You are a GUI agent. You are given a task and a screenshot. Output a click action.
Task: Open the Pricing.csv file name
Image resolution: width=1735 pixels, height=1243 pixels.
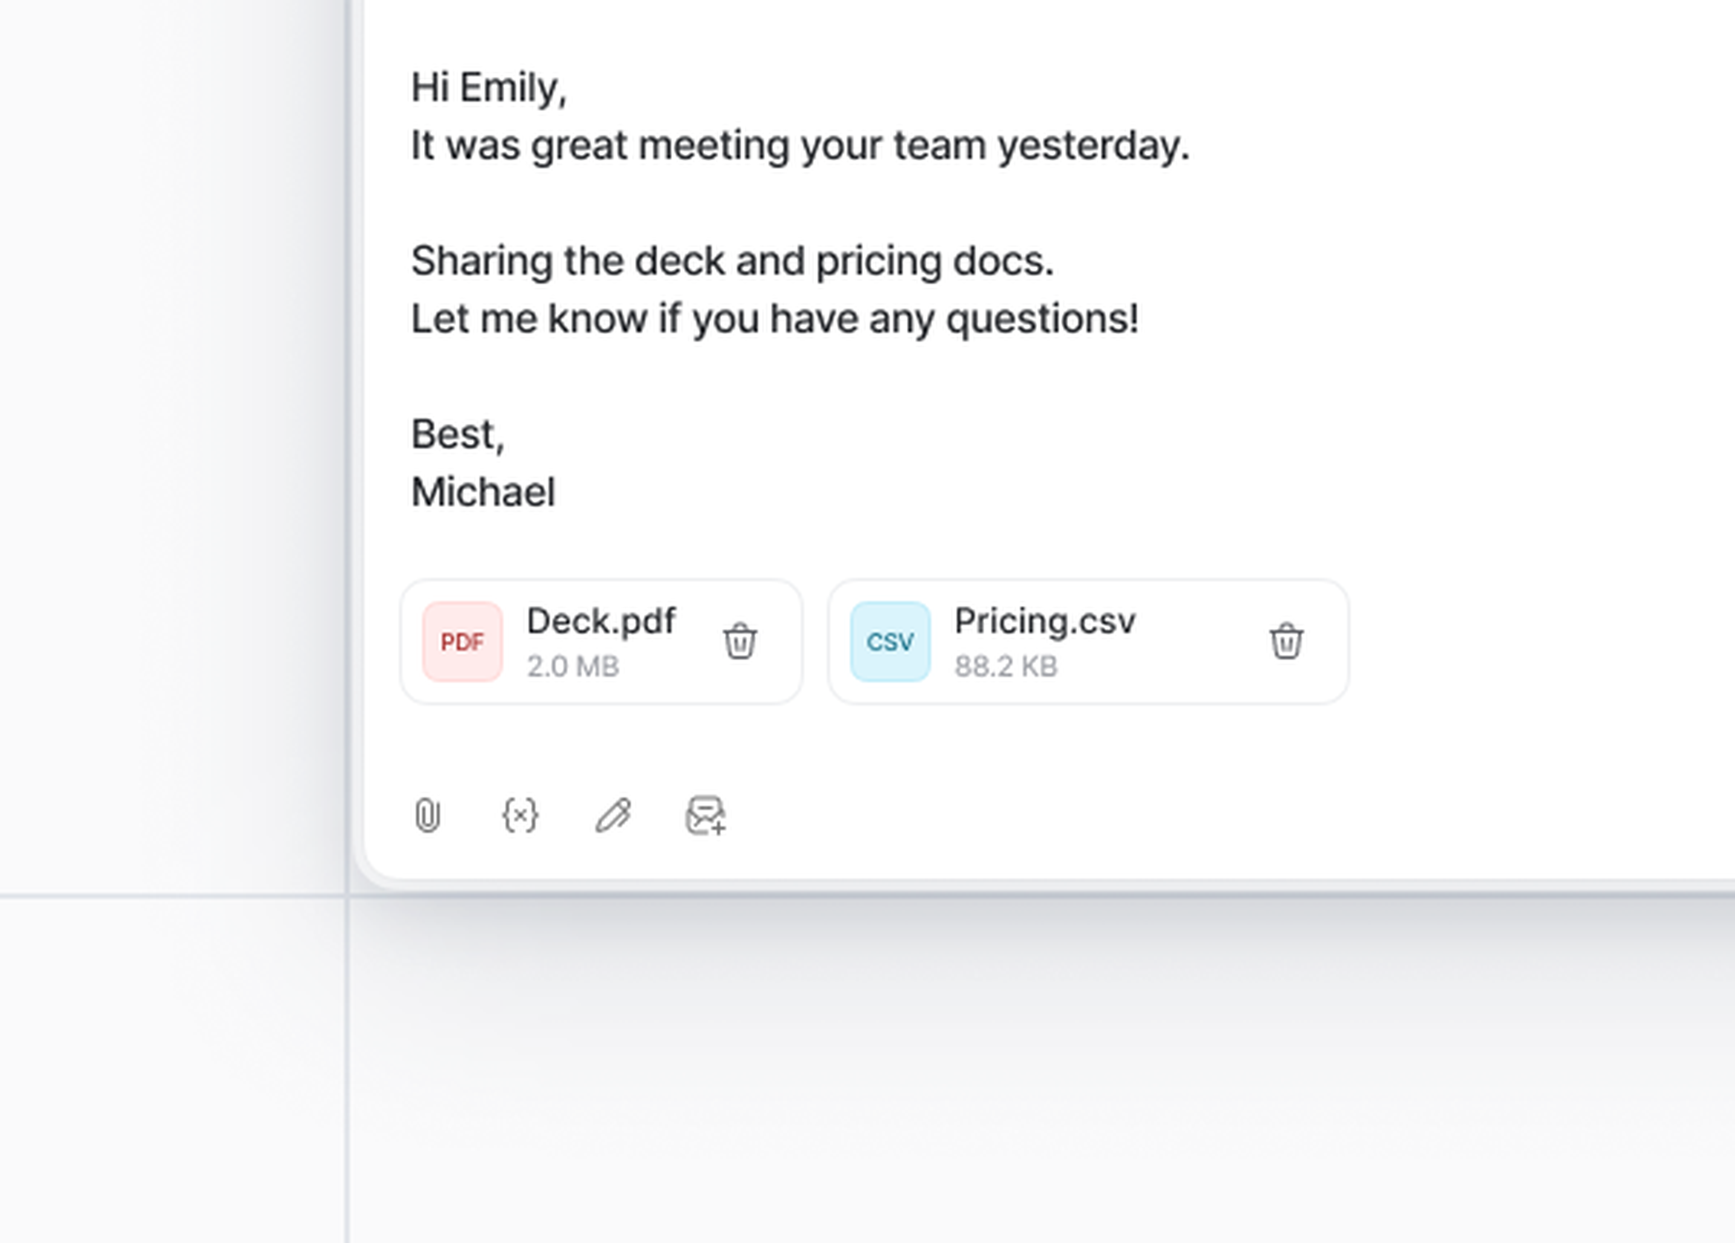coord(1044,620)
